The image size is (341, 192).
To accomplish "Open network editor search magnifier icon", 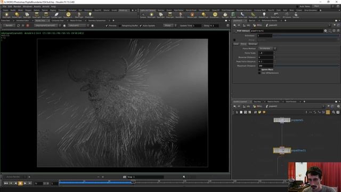I will click(334, 113).
